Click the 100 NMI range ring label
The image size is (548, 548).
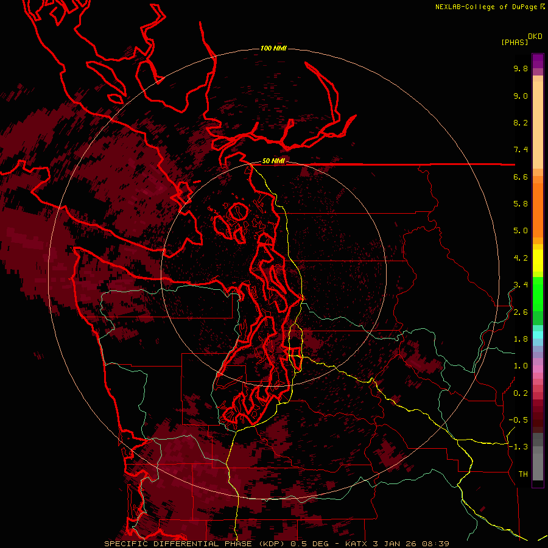(x=273, y=48)
